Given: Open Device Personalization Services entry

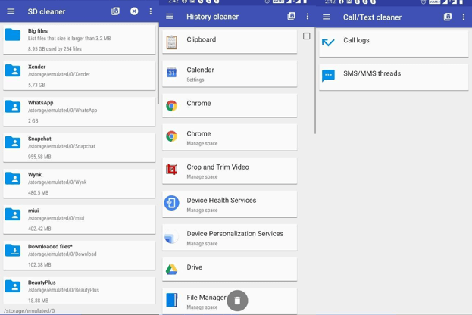Looking at the screenshot, I should (x=230, y=237).
